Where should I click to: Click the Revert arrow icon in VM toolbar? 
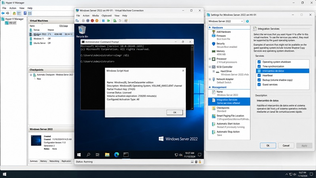tap(120, 21)
